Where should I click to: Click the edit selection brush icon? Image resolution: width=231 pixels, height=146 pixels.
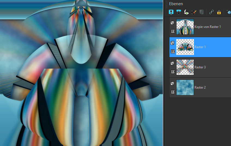[x=194, y=12]
